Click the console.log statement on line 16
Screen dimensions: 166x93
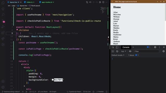click(x=35, y=55)
